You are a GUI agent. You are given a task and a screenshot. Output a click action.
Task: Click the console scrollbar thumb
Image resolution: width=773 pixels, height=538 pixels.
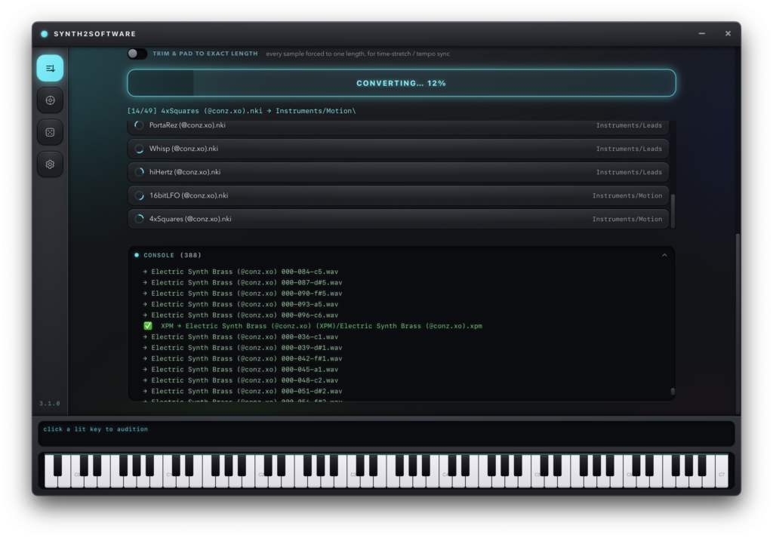point(673,392)
